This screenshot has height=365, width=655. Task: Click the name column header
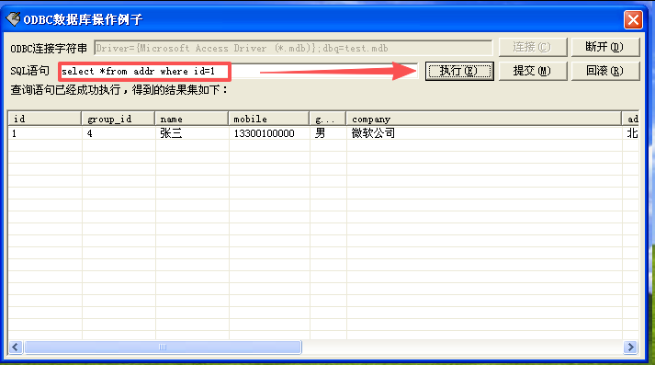[191, 120]
